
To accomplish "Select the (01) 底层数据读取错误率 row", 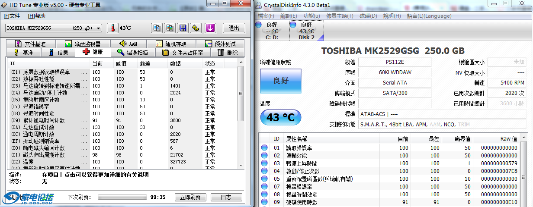I will 123,72.
